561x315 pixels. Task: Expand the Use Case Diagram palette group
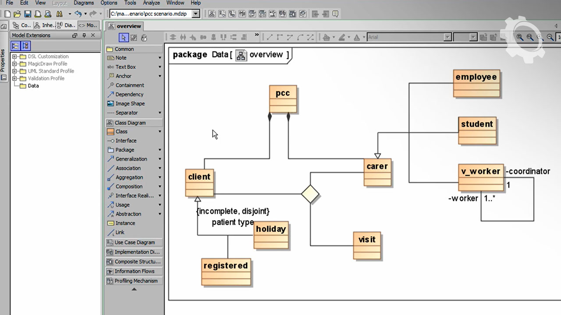click(x=134, y=242)
